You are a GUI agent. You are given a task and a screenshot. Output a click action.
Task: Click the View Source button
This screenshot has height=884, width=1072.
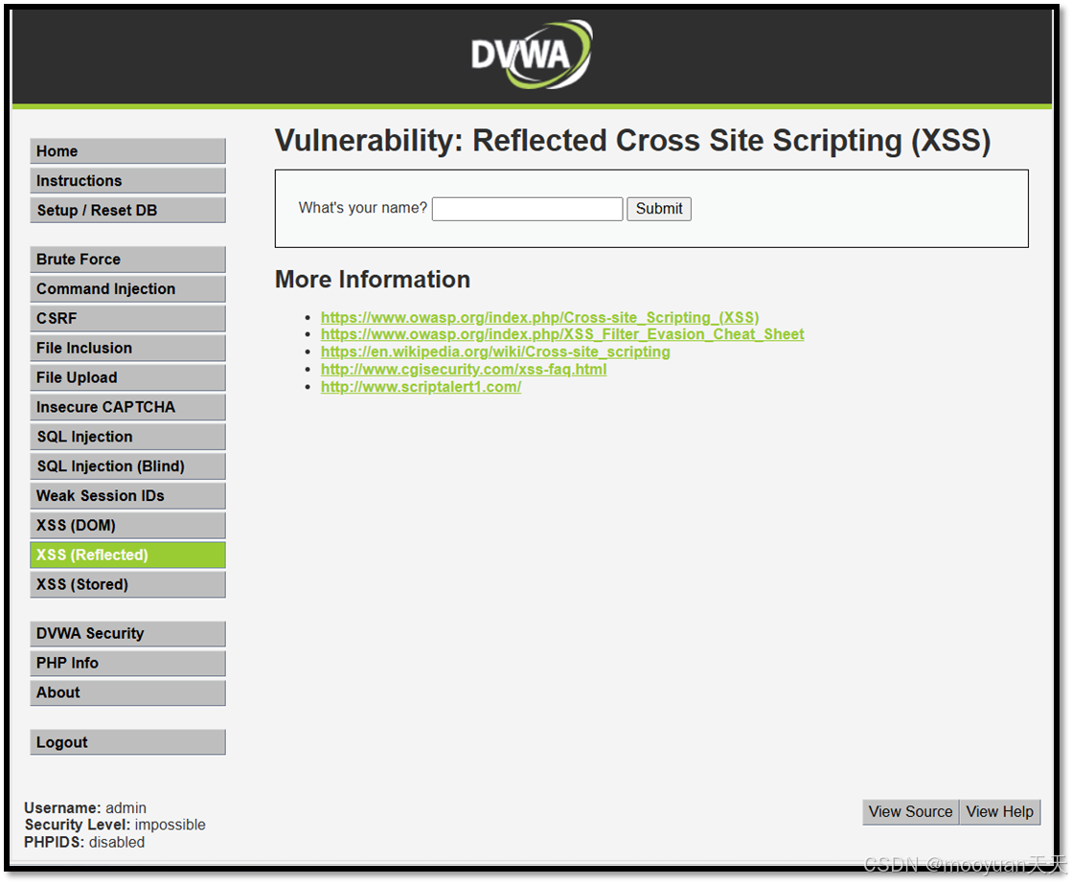910,811
